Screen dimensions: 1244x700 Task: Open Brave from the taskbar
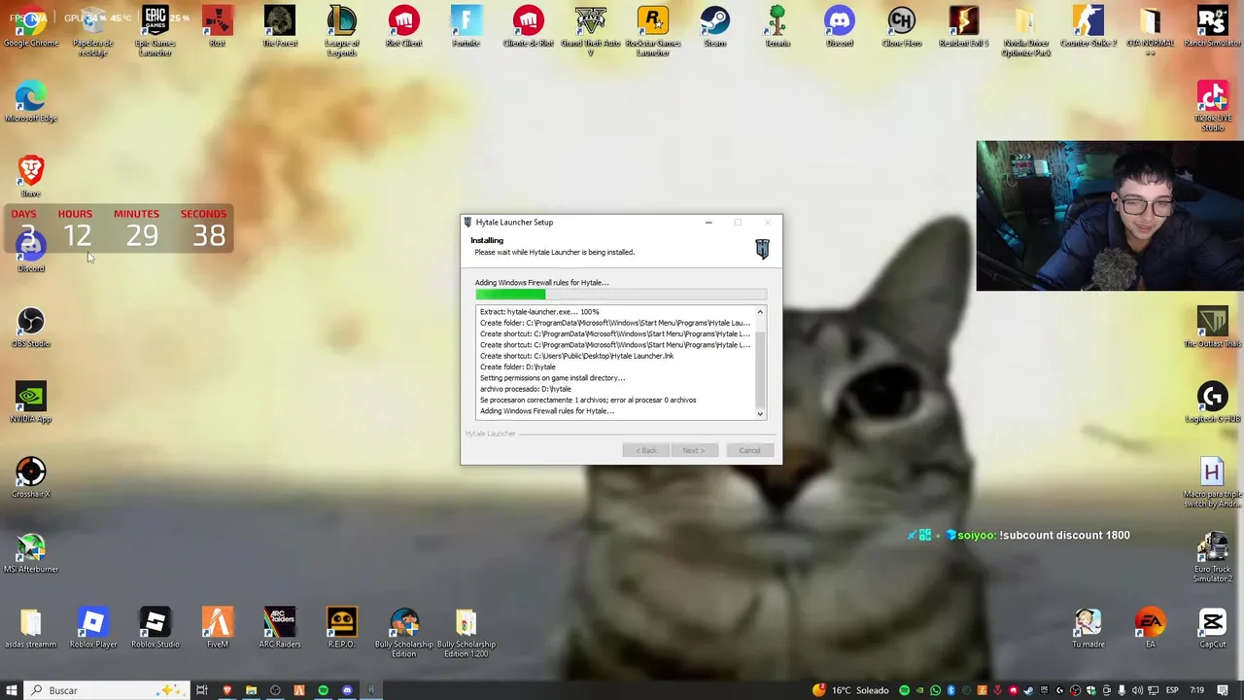[x=226, y=690]
